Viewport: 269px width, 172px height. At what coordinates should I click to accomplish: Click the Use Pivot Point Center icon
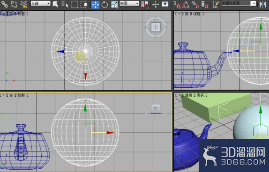pos(145,5)
